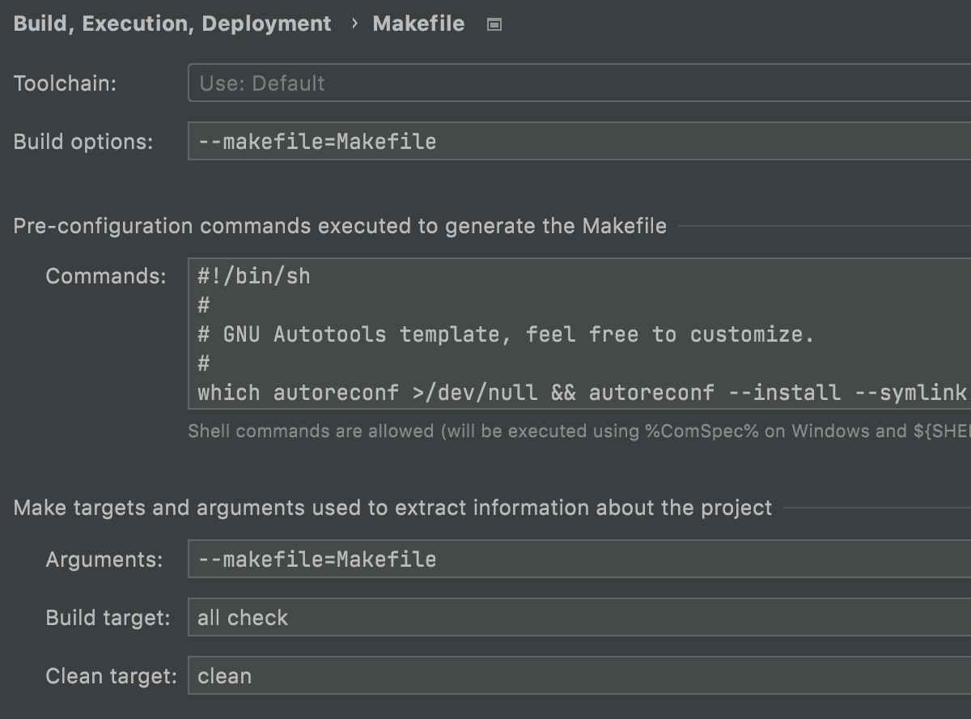Click the Toolchain label
The height and width of the screenshot is (719, 971).
coord(66,83)
